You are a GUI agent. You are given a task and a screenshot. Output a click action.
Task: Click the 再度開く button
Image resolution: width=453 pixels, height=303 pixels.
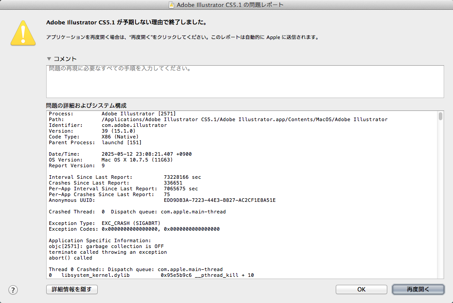418,289
